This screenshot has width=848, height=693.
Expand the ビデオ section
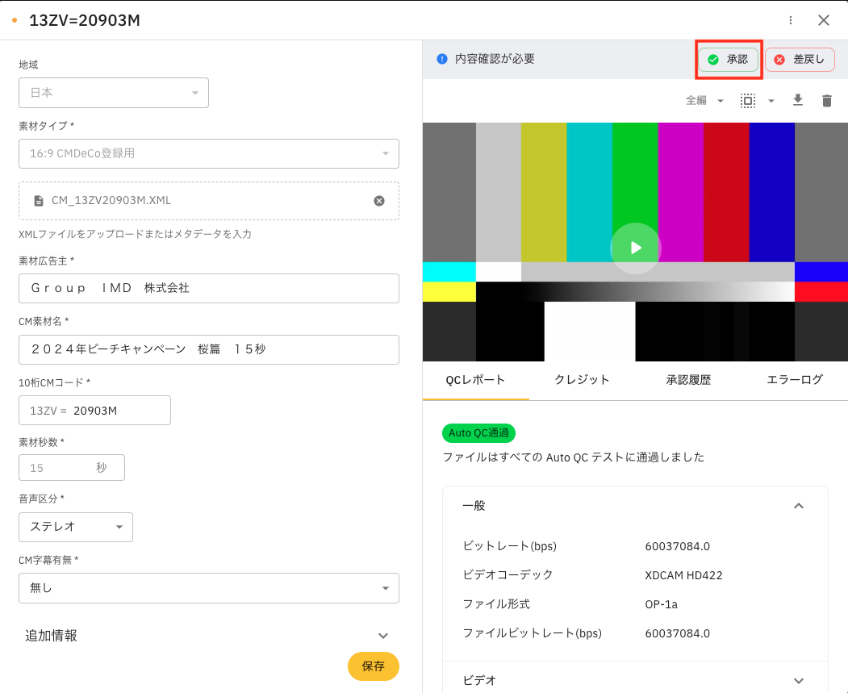point(798,681)
